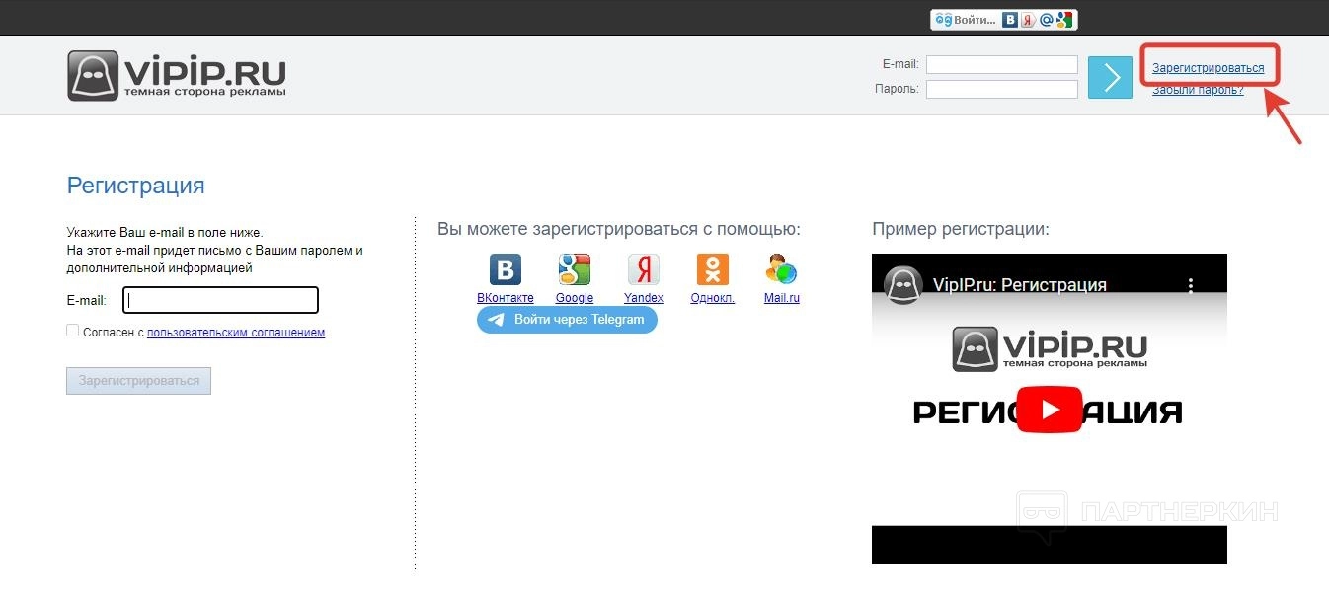
Task: Click 'Вы можете зарегистрироваться с помощью:' text
Action: click(x=619, y=229)
